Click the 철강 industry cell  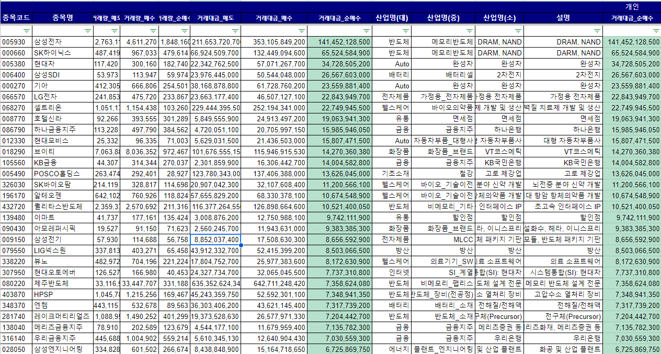coord(443,174)
